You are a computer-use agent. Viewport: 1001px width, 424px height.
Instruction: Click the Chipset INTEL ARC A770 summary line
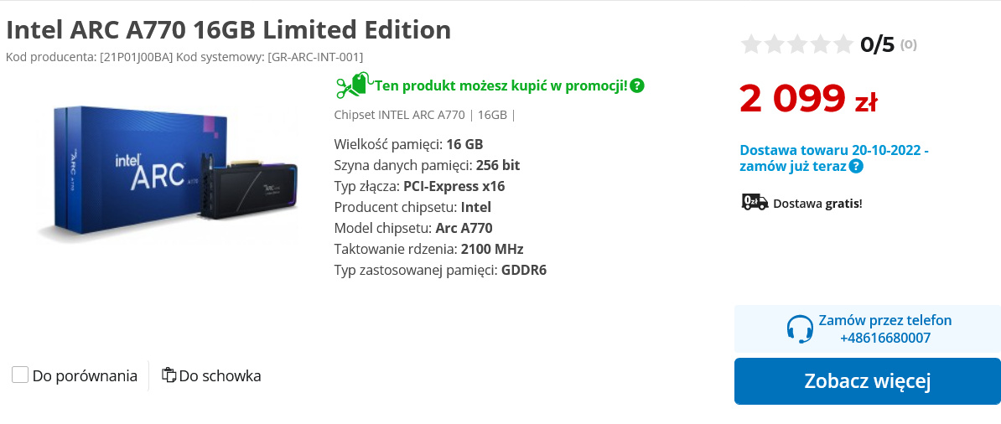click(424, 115)
